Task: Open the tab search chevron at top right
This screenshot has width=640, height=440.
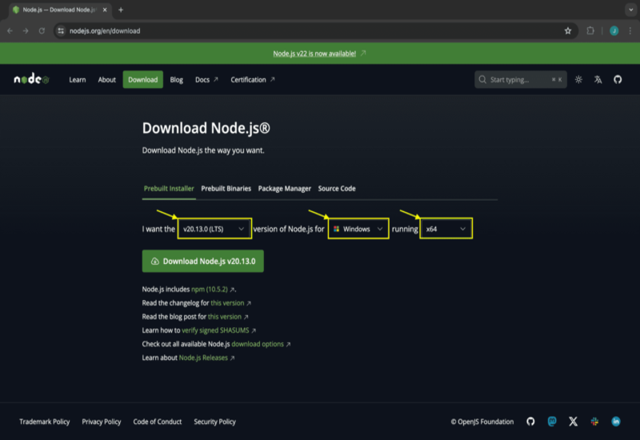Action: 631,10
